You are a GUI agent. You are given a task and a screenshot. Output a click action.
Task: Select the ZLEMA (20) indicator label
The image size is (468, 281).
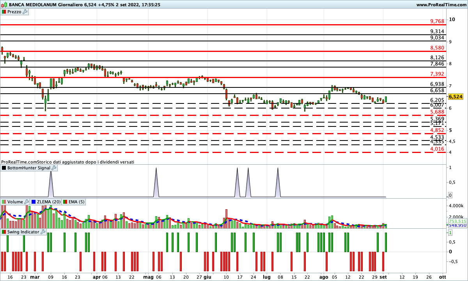click(x=48, y=202)
